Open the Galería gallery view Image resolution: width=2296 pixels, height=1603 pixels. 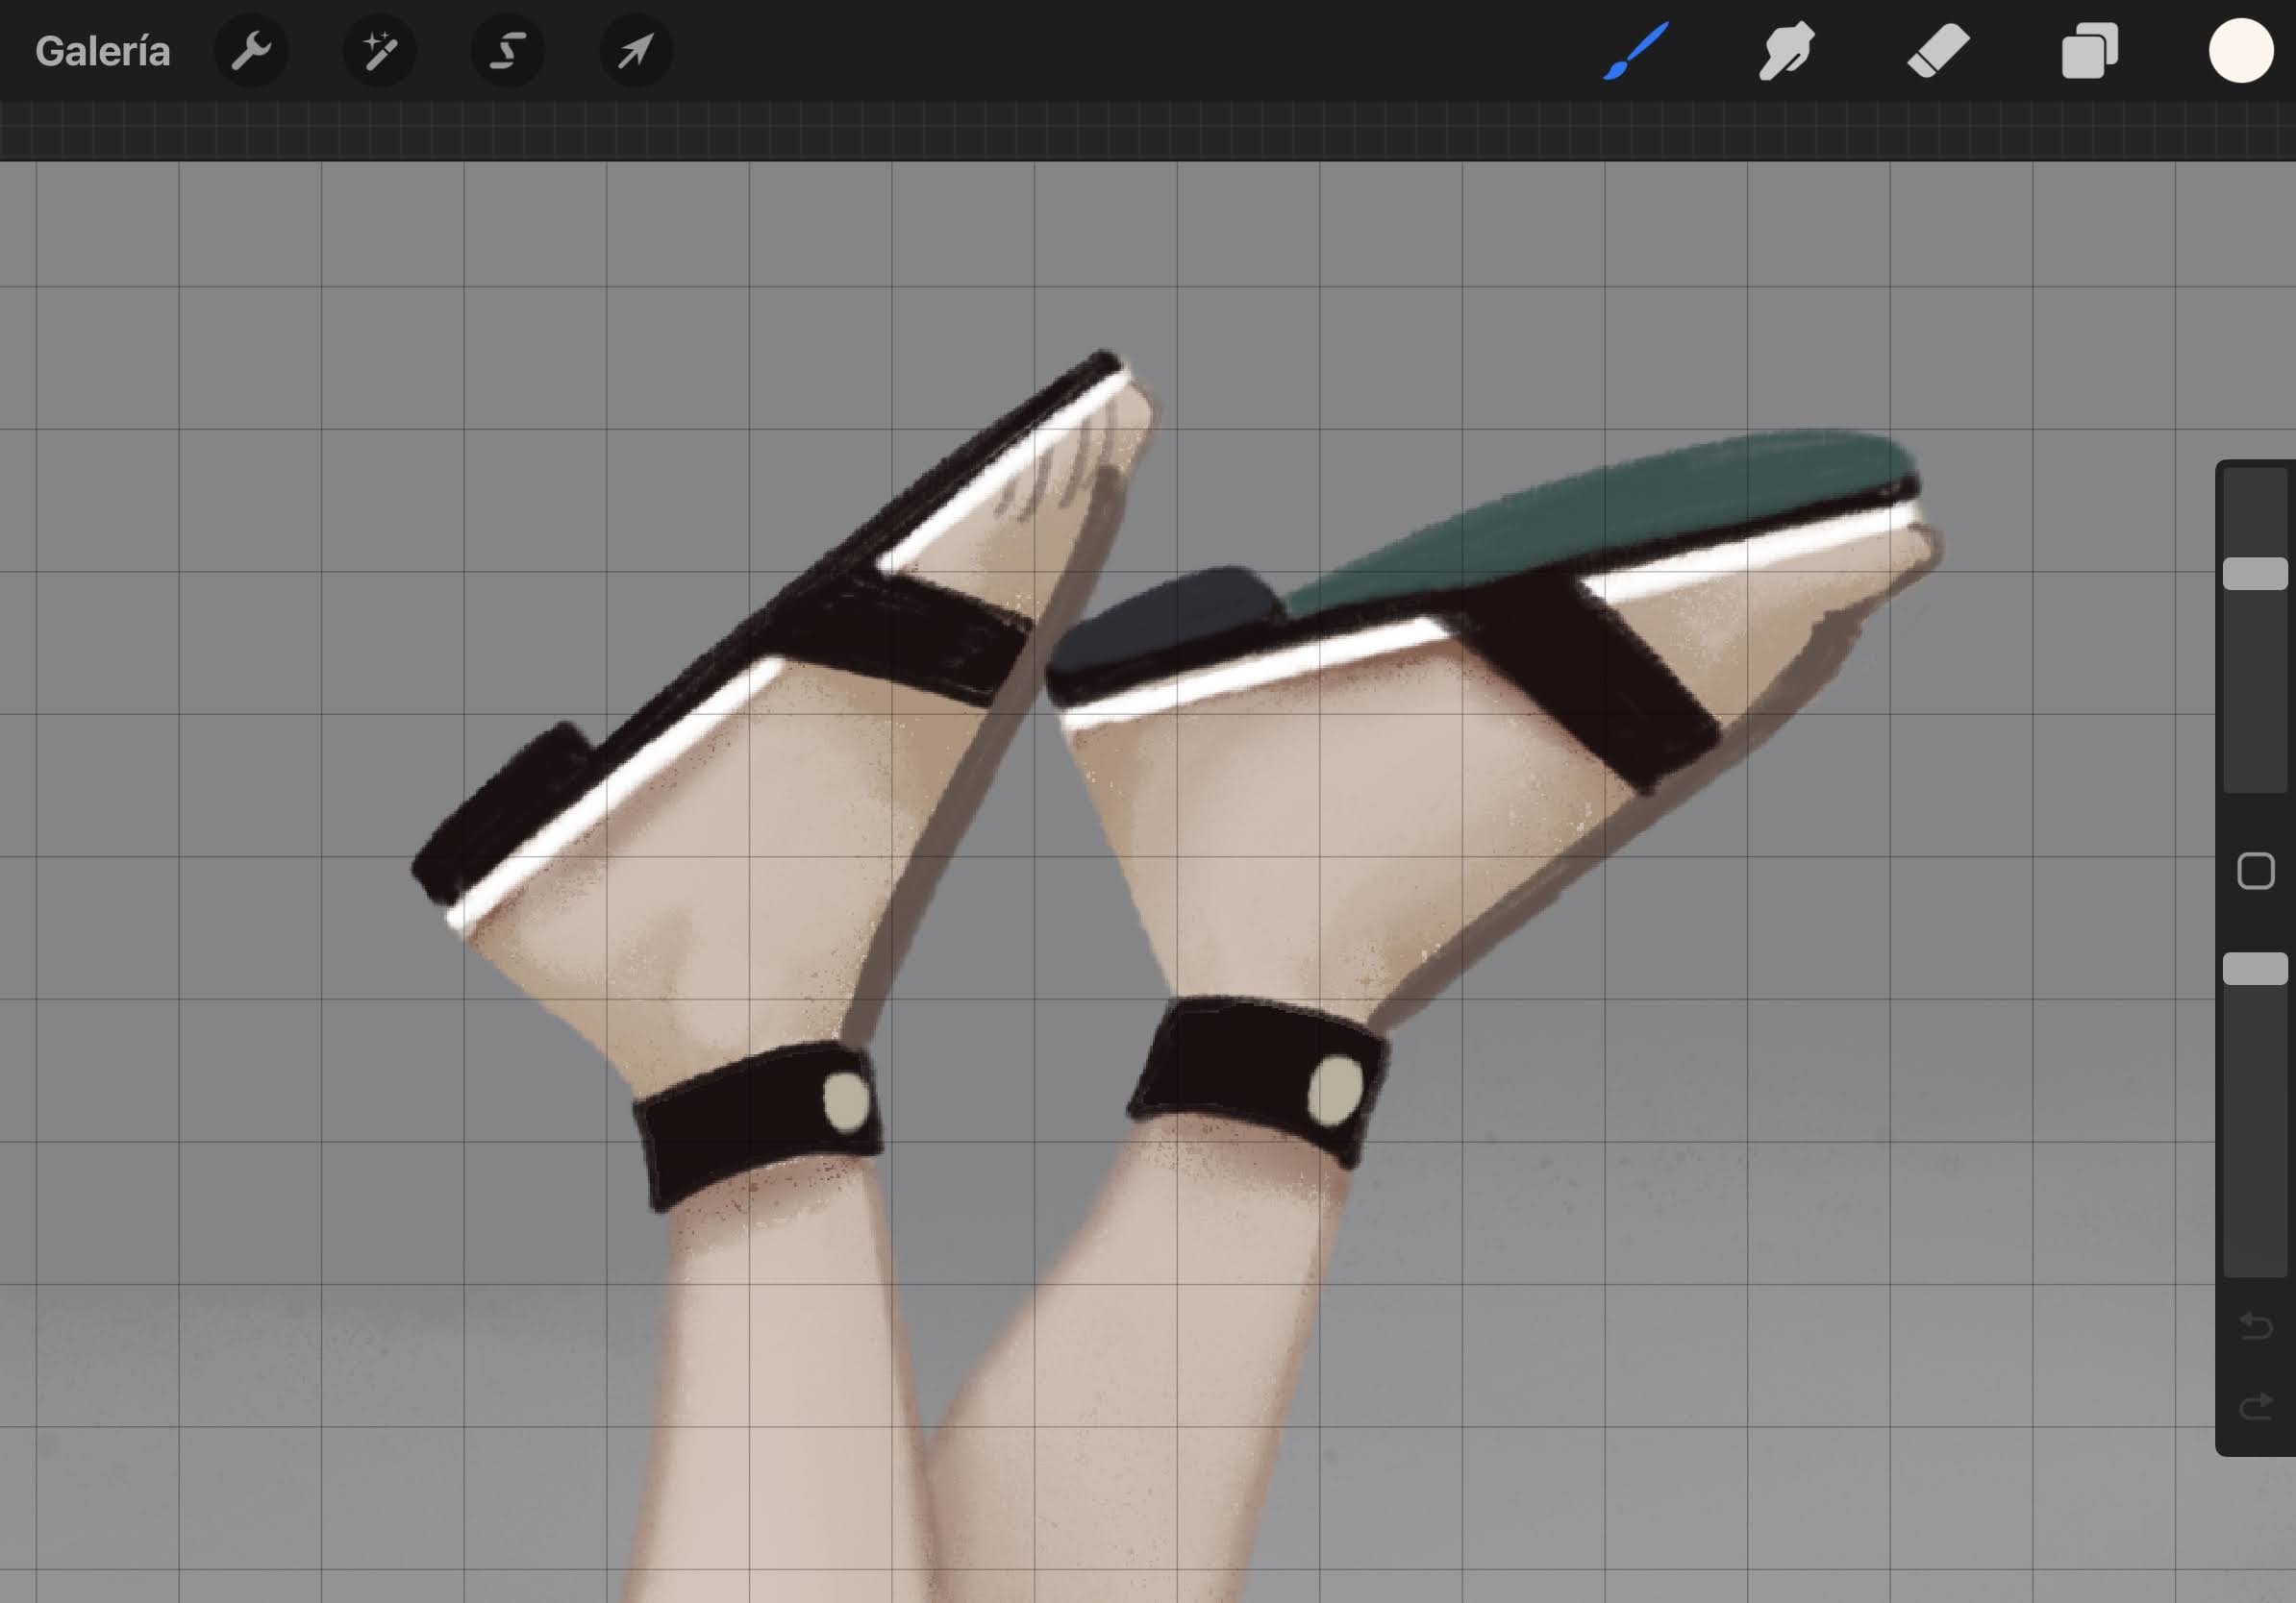coord(102,51)
